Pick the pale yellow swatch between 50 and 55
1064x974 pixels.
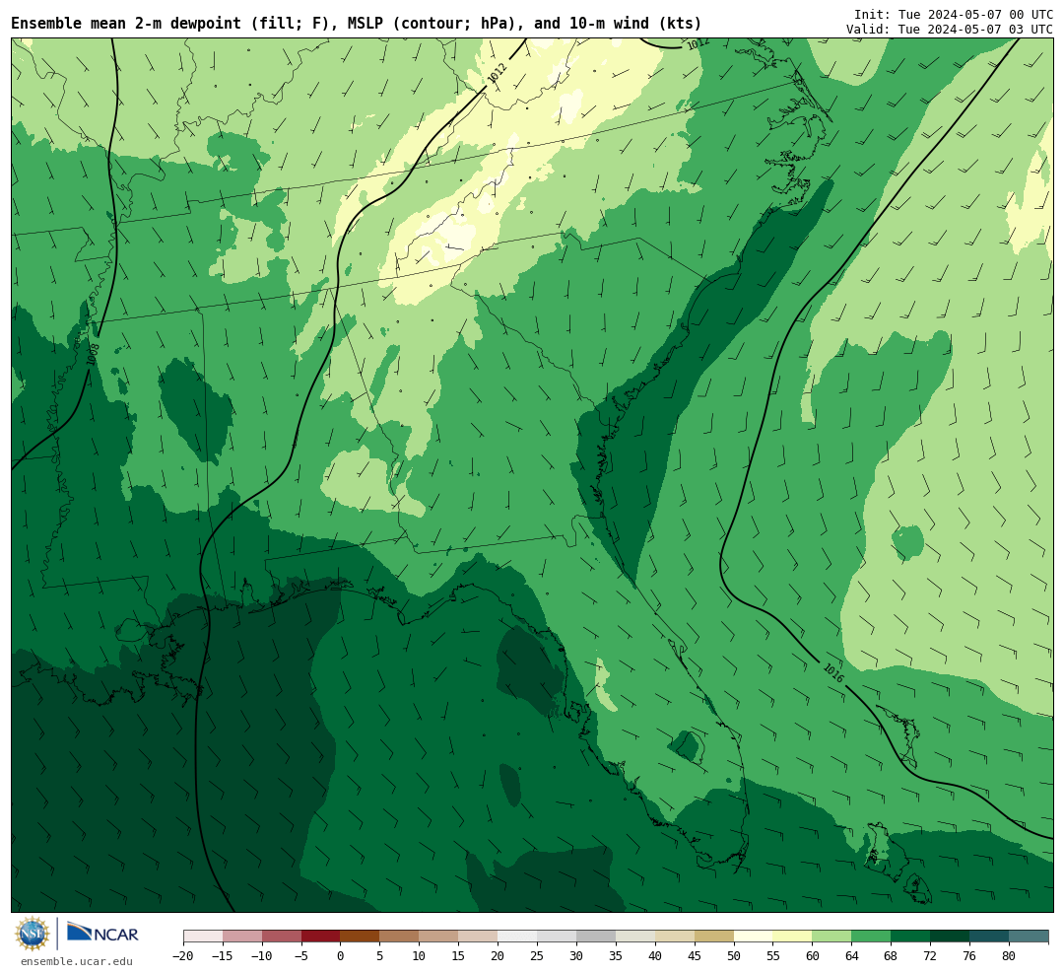(x=754, y=937)
